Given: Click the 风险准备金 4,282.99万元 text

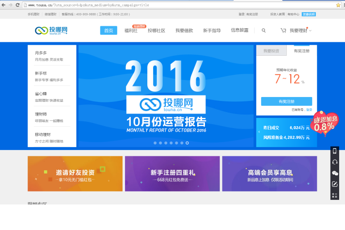Looking at the screenshot, I should point(286,137).
